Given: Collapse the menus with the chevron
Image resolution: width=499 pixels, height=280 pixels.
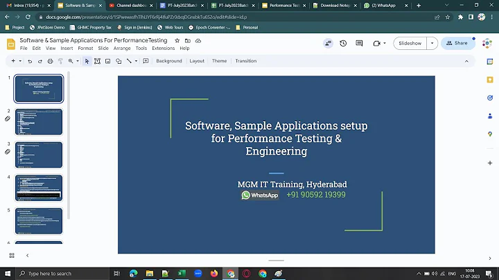Looking at the screenshot, I should click(466, 61).
